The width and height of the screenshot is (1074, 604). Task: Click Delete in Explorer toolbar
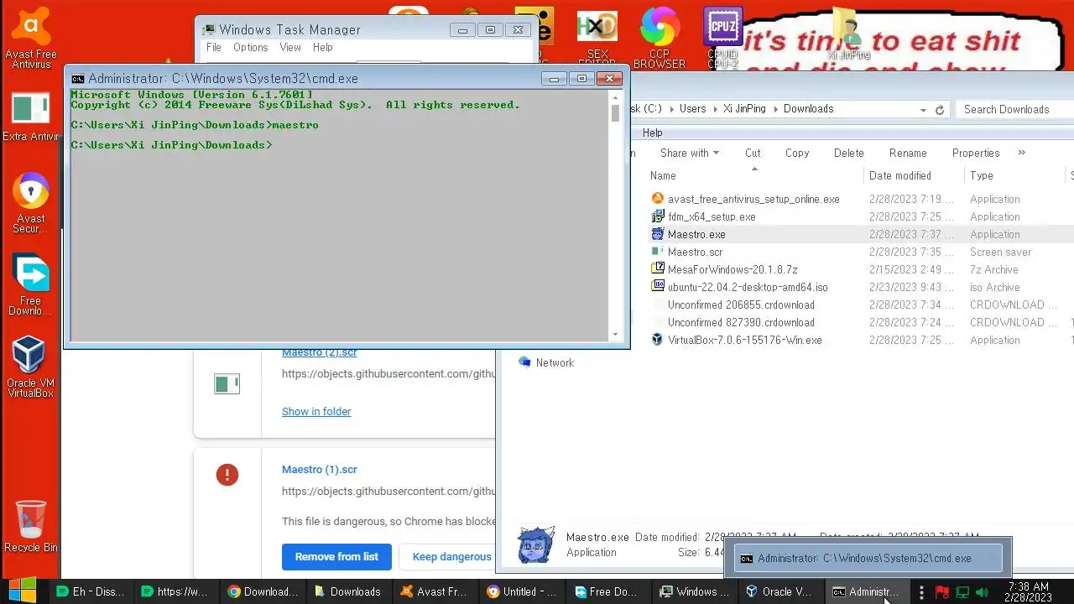click(848, 153)
